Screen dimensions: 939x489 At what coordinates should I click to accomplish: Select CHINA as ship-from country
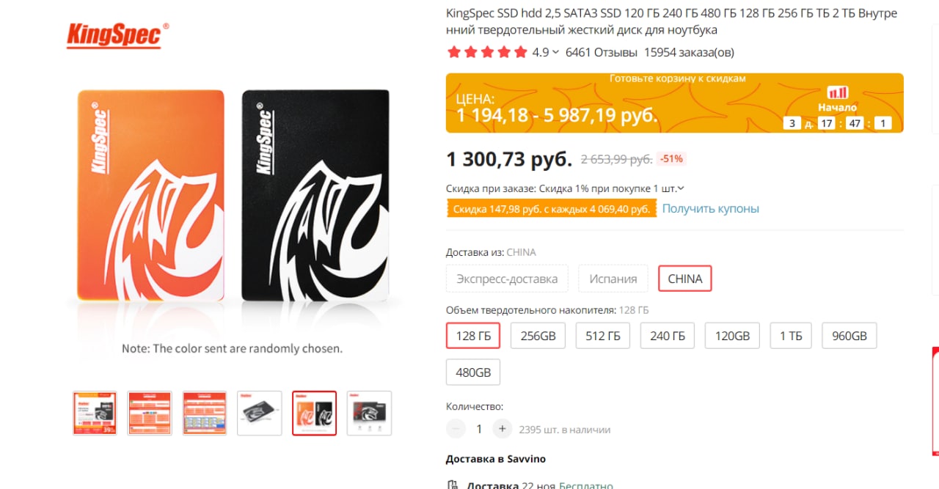(x=685, y=279)
